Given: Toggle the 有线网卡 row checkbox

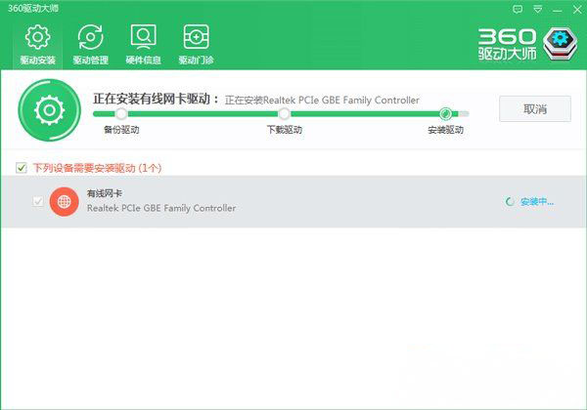Looking at the screenshot, I should coord(38,202).
